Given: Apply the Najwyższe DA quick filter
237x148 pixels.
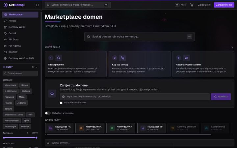Looking at the screenshot, I should point(90,128).
